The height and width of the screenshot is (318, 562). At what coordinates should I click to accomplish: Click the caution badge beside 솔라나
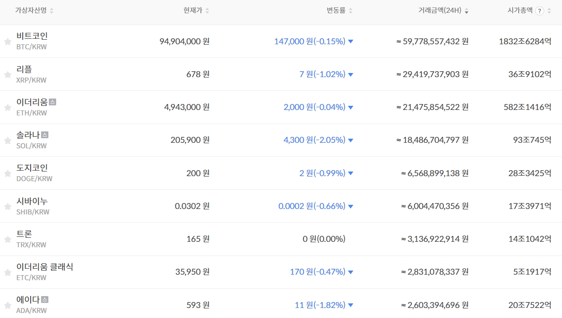point(45,135)
